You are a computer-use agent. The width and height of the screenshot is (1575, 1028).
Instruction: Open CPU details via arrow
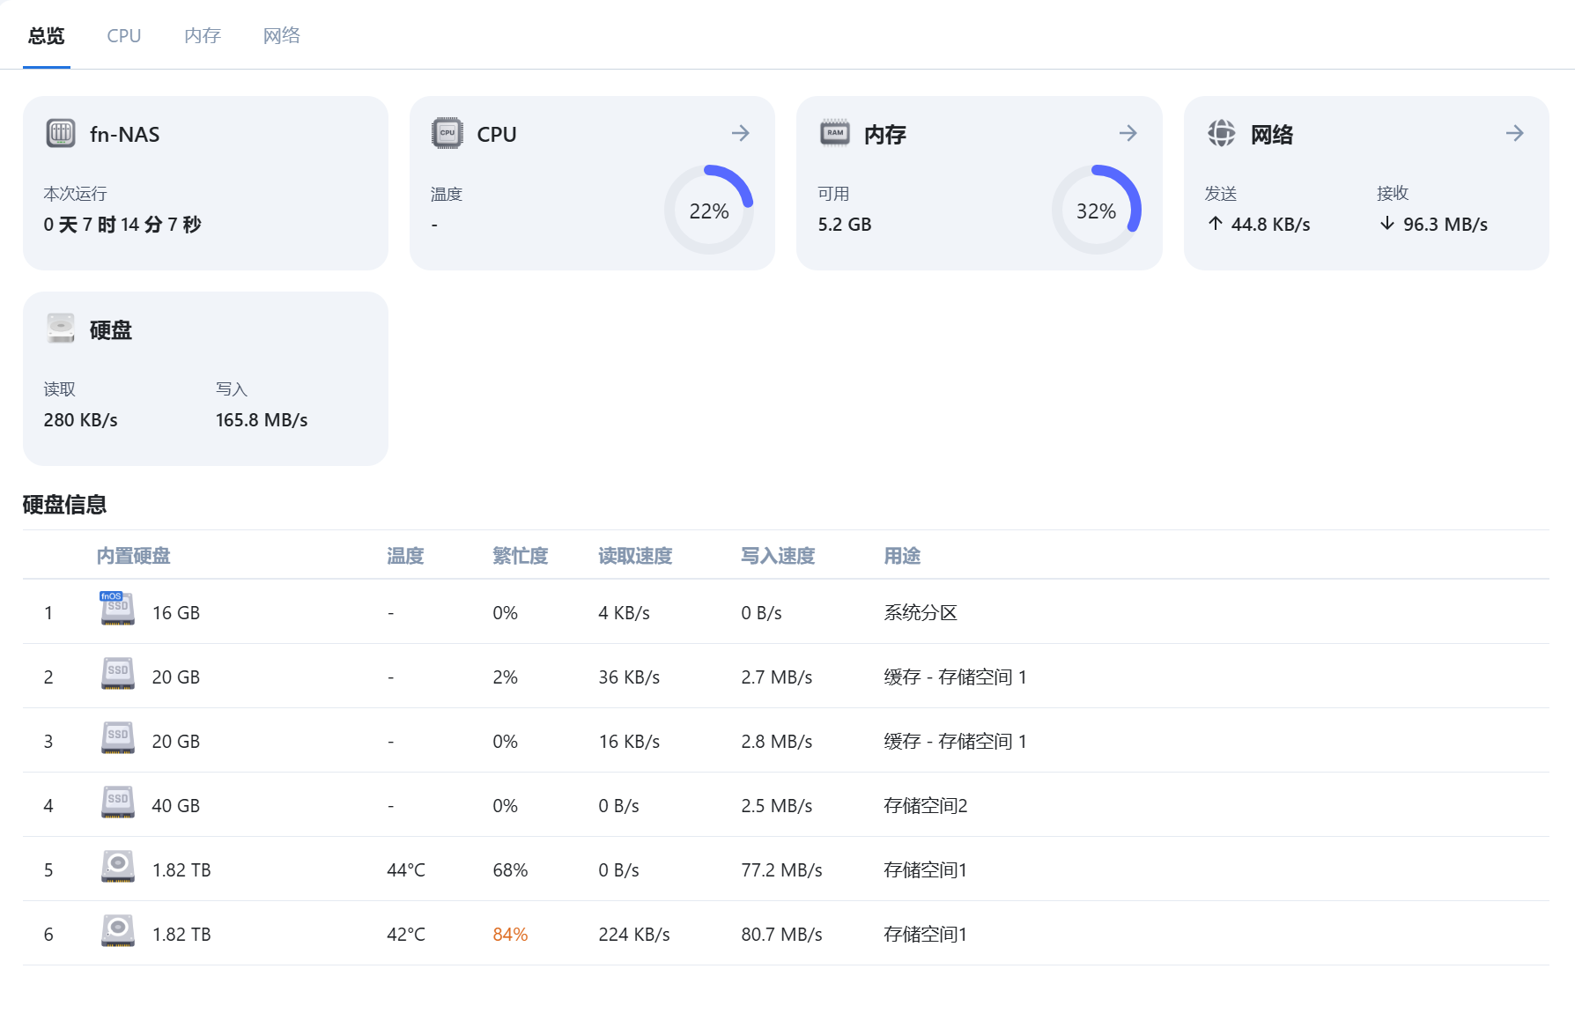740,133
